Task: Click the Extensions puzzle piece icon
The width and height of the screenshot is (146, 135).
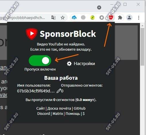Action: pyautogui.click(x=120, y=18)
